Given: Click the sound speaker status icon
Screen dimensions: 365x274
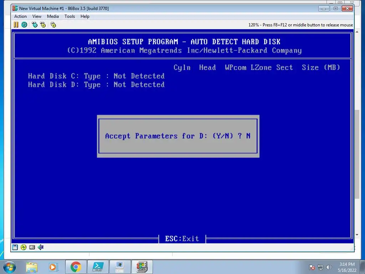Looking at the screenshot, I should coord(41,247).
